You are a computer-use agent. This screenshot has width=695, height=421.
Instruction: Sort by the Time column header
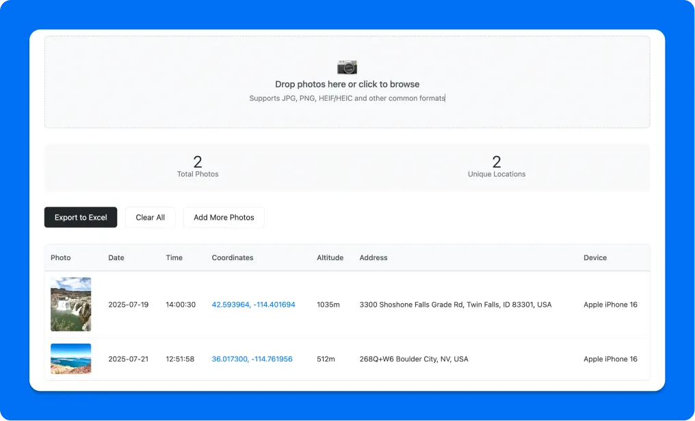[174, 258]
